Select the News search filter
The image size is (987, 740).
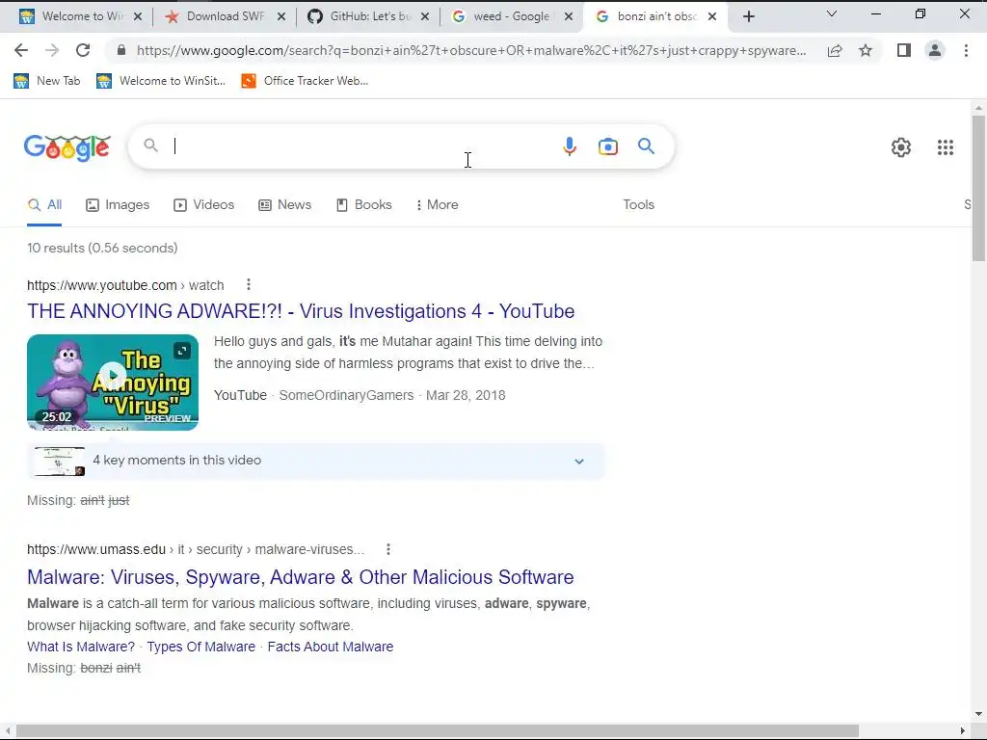(x=285, y=205)
